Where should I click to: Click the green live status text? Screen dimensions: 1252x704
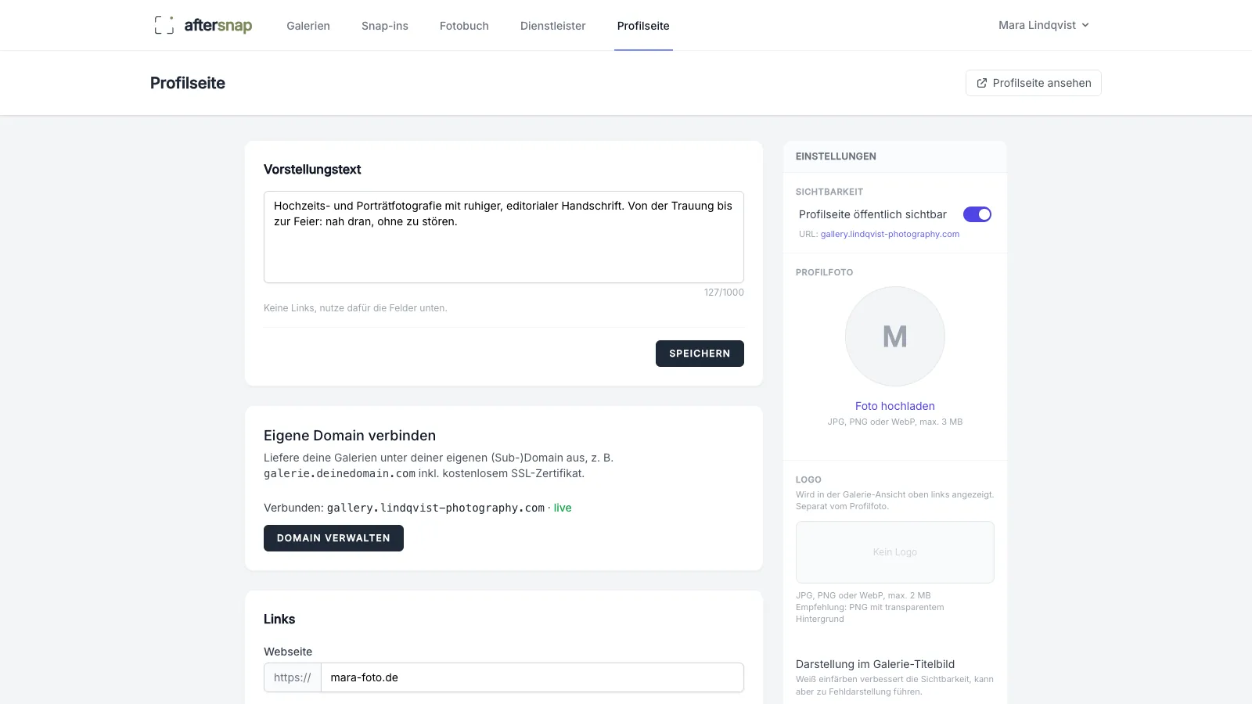pos(563,508)
